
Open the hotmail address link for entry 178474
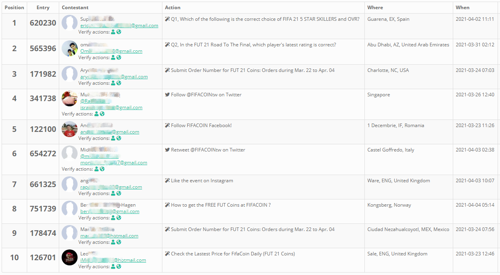coord(109,236)
